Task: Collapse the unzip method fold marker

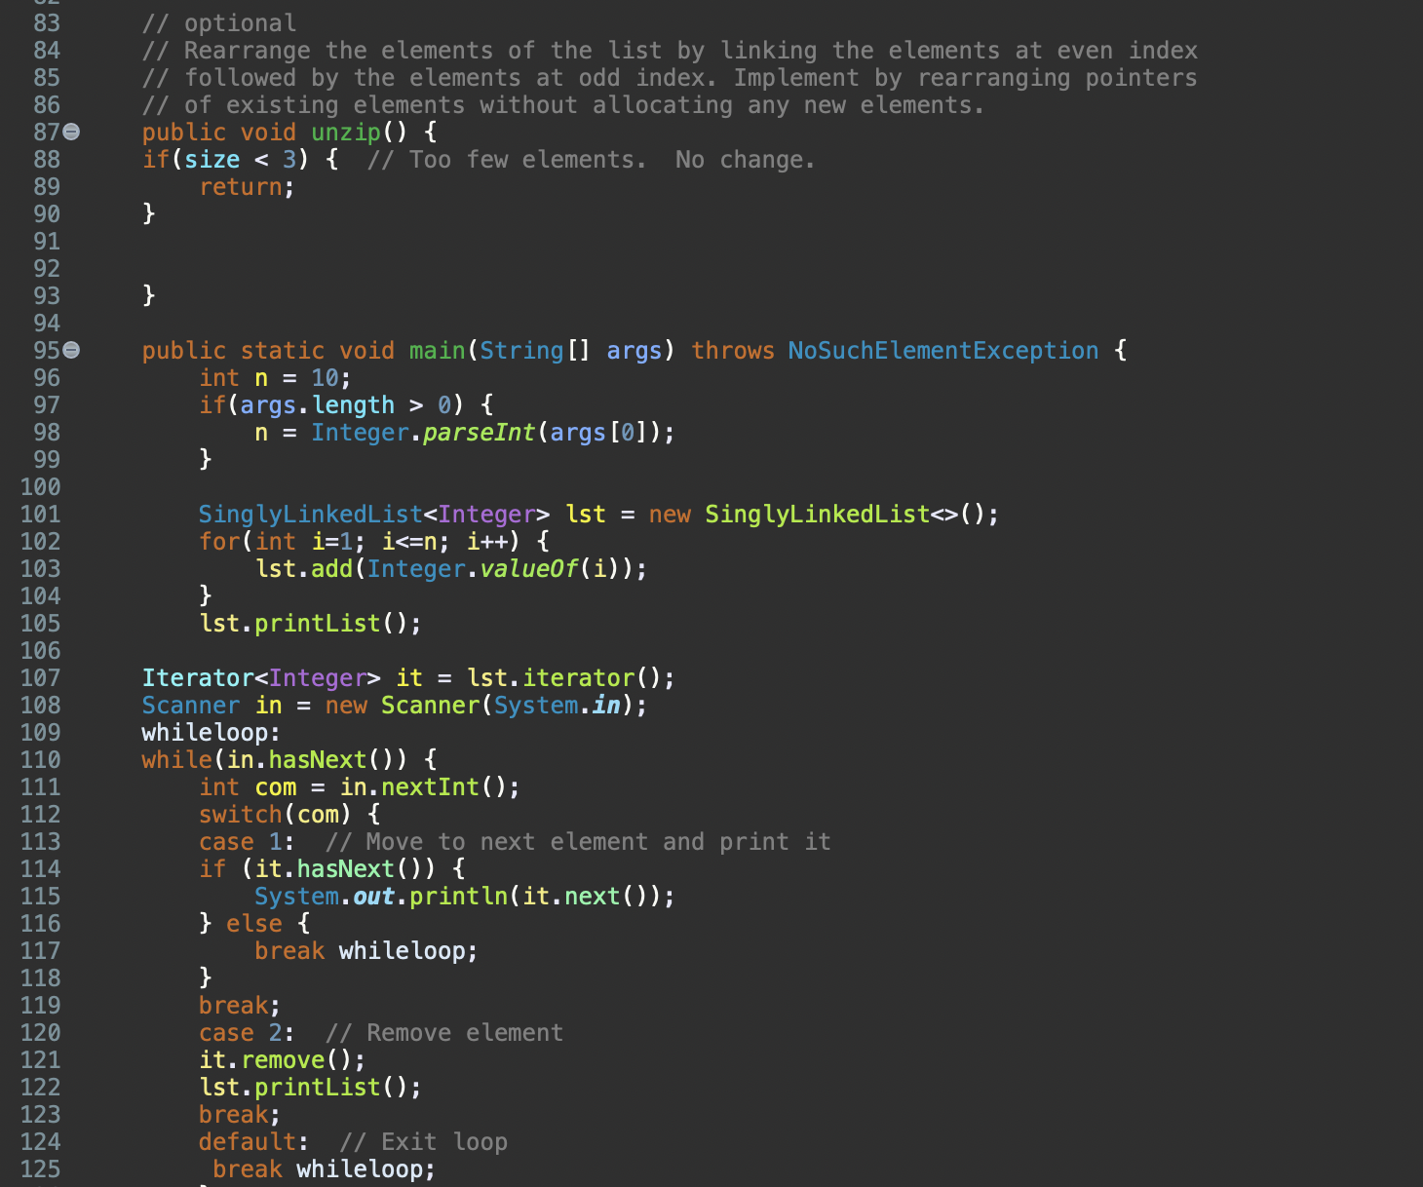Action: click(69, 133)
